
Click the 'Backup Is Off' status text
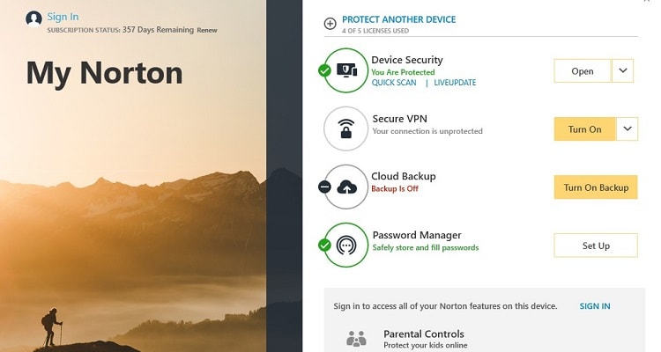395,188
